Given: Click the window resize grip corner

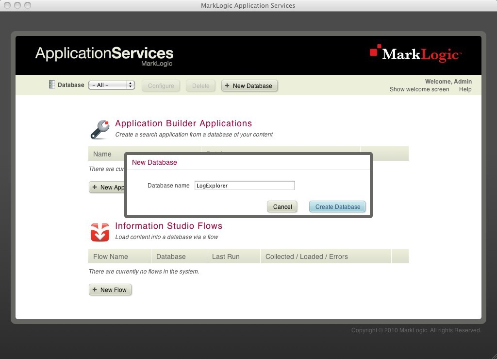Looking at the screenshot, I should coord(493,356).
